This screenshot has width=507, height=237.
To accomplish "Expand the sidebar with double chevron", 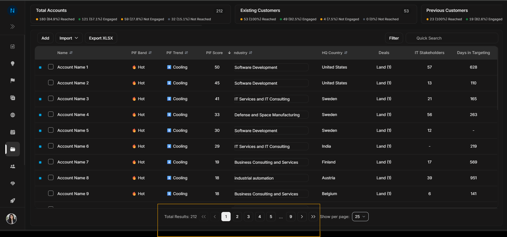I will pos(12,26).
